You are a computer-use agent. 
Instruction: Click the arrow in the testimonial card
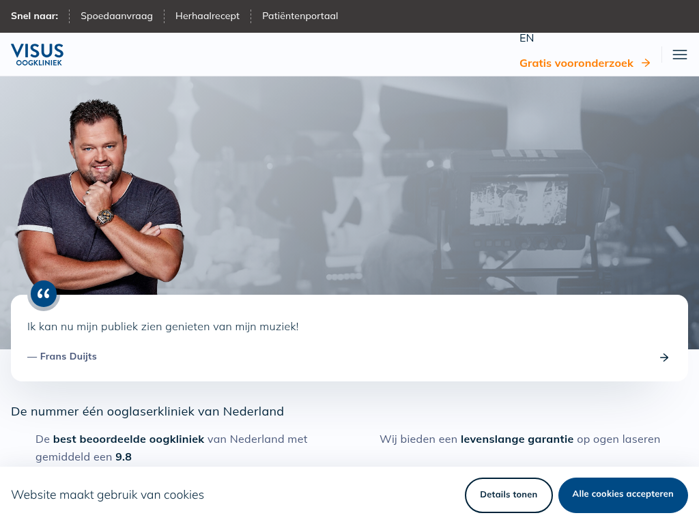[664, 358]
